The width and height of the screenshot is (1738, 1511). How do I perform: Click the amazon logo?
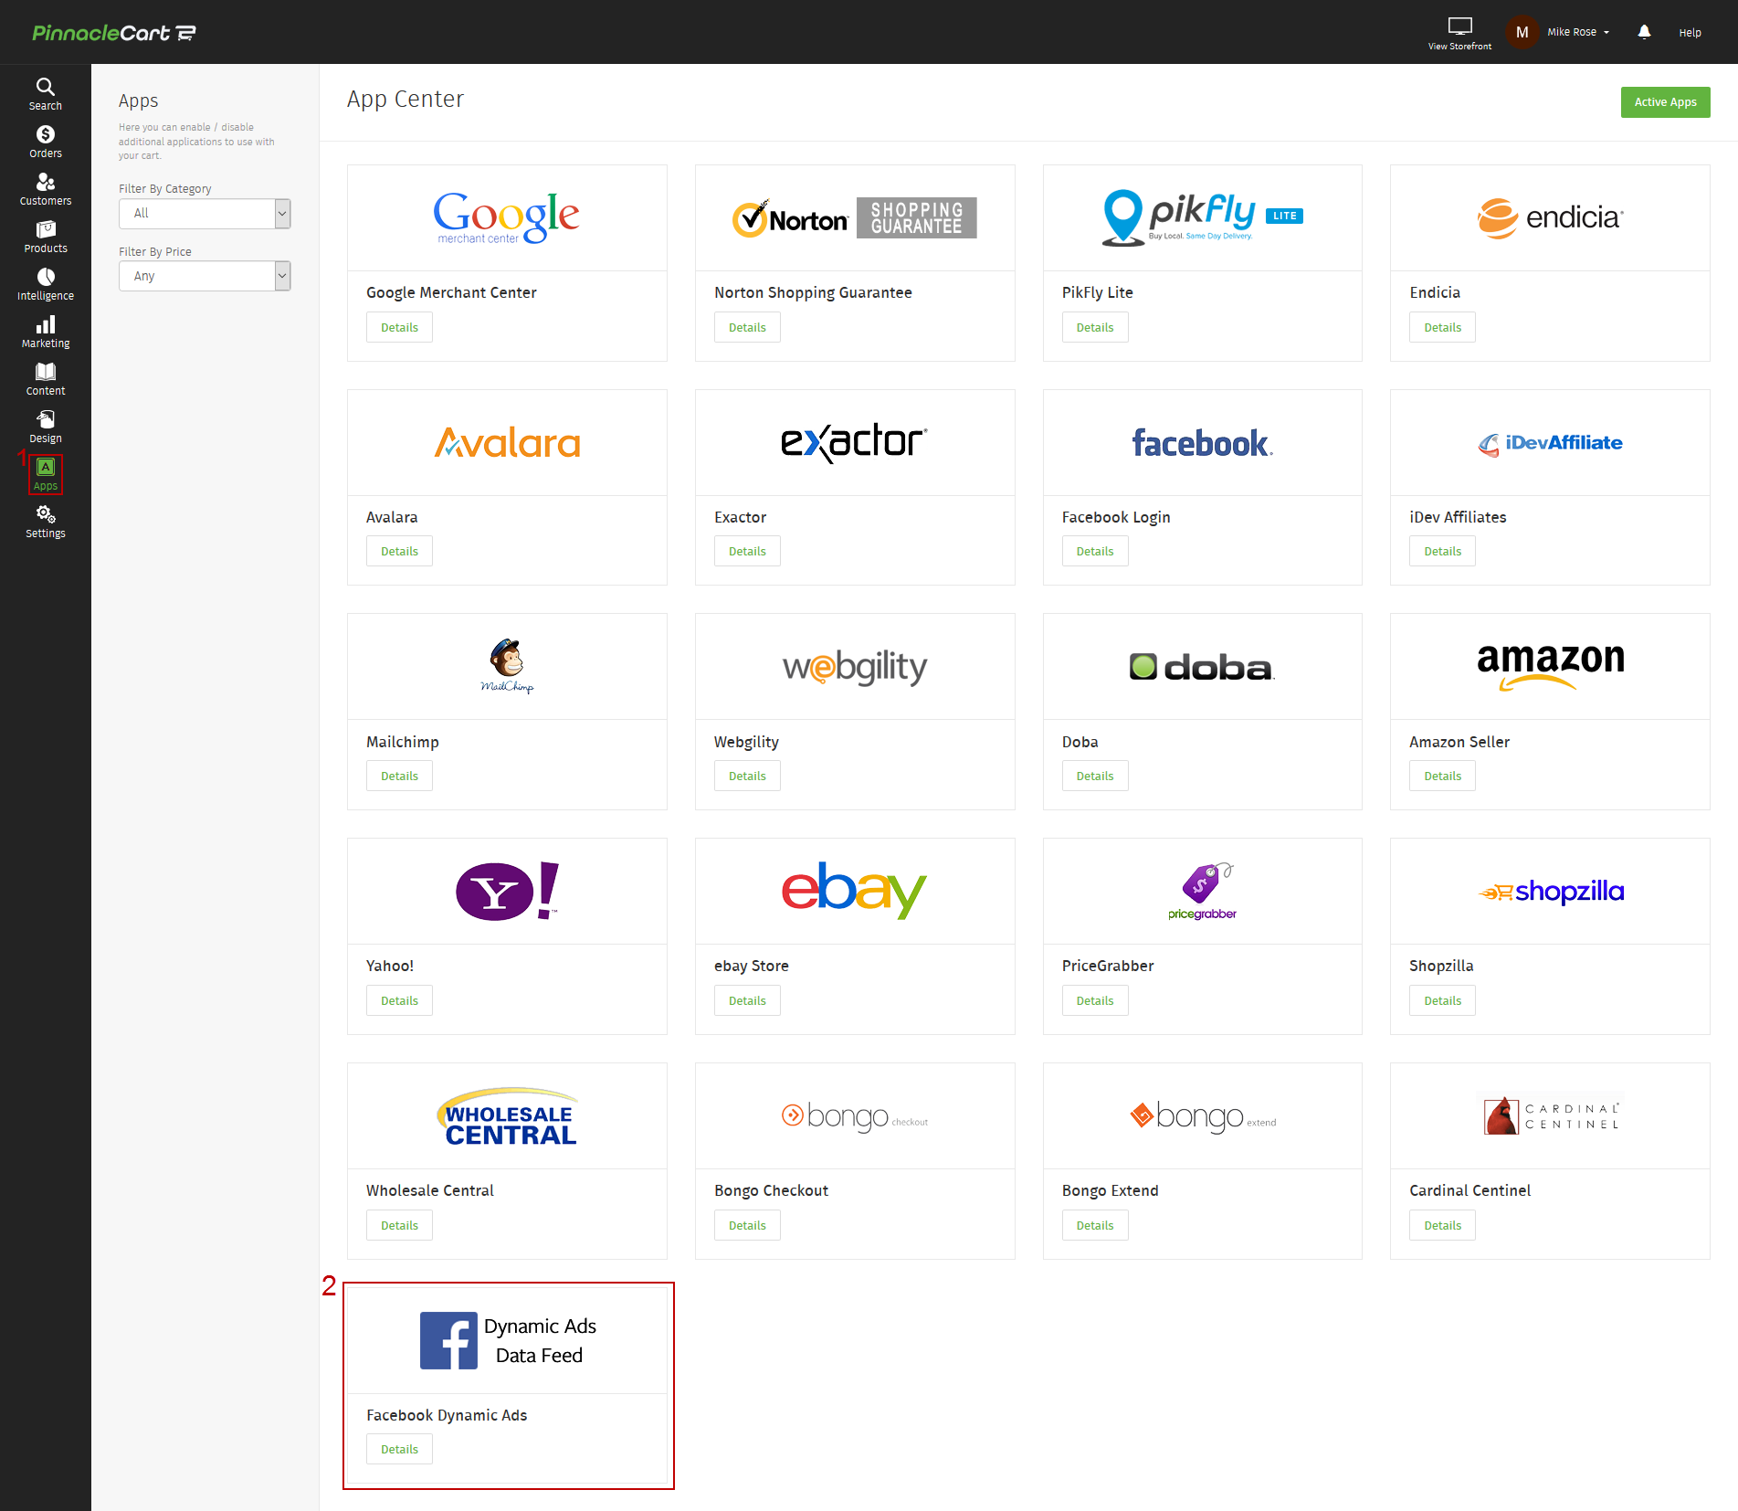1550,666
